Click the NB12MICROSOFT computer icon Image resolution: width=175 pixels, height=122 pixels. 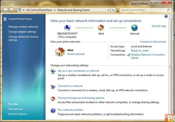[x=67, y=28]
